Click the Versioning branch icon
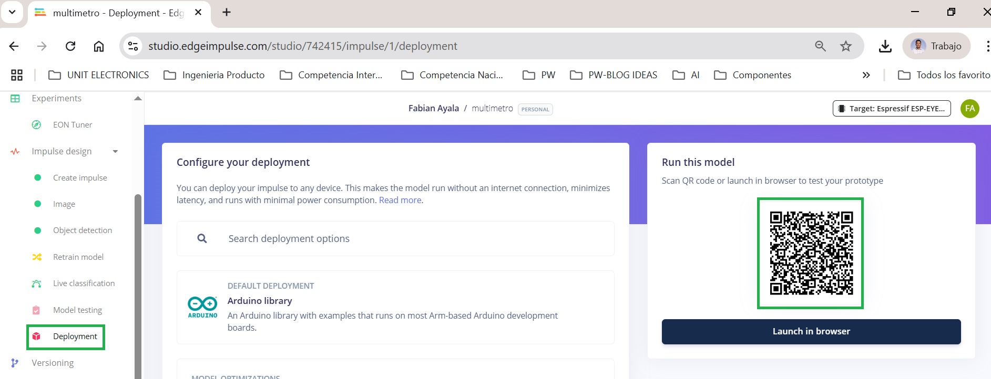 pyautogui.click(x=15, y=363)
